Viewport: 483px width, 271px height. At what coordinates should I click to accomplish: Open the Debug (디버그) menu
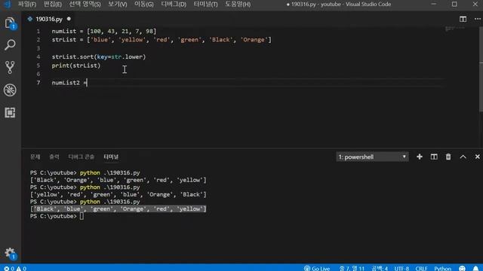[174, 5]
